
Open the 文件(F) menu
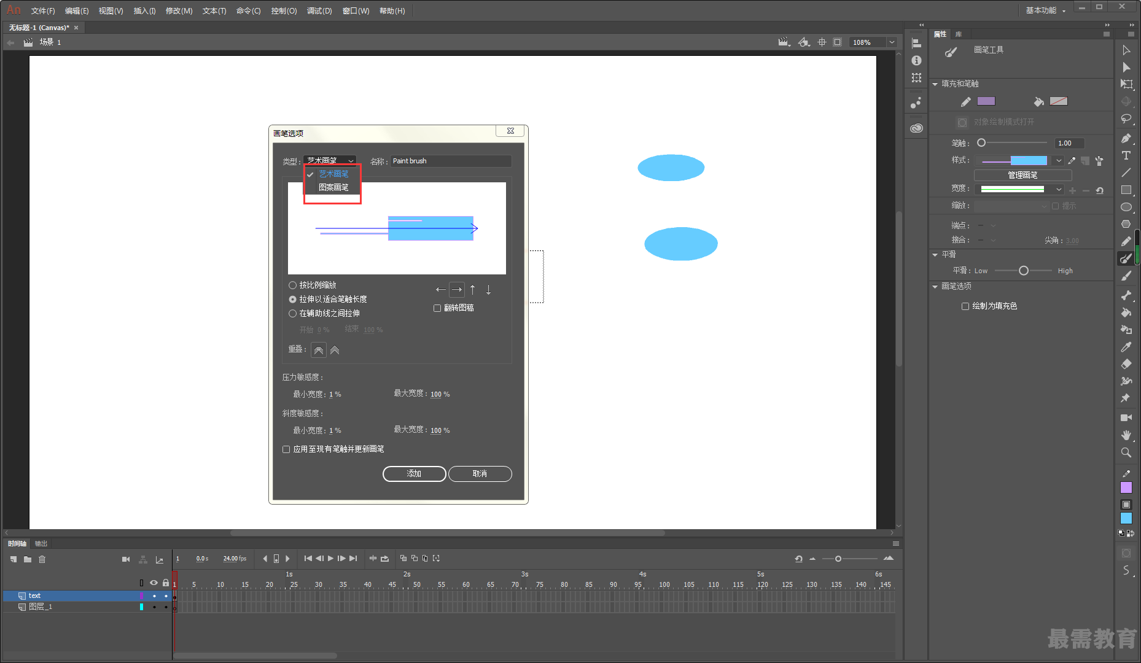coord(43,11)
